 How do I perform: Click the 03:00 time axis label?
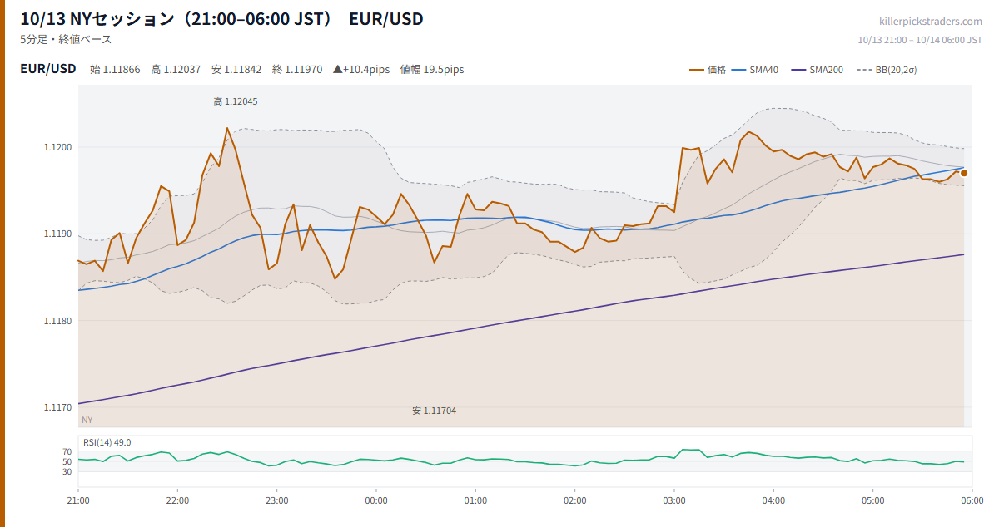point(674,500)
